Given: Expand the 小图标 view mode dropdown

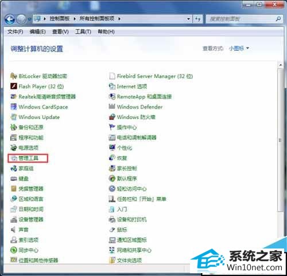Looking at the screenshot, I should [x=247, y=48].
